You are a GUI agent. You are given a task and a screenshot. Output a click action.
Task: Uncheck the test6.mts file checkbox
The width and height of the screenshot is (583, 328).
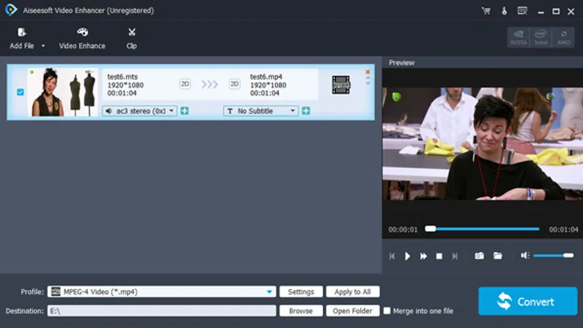(x=20, y=92)
